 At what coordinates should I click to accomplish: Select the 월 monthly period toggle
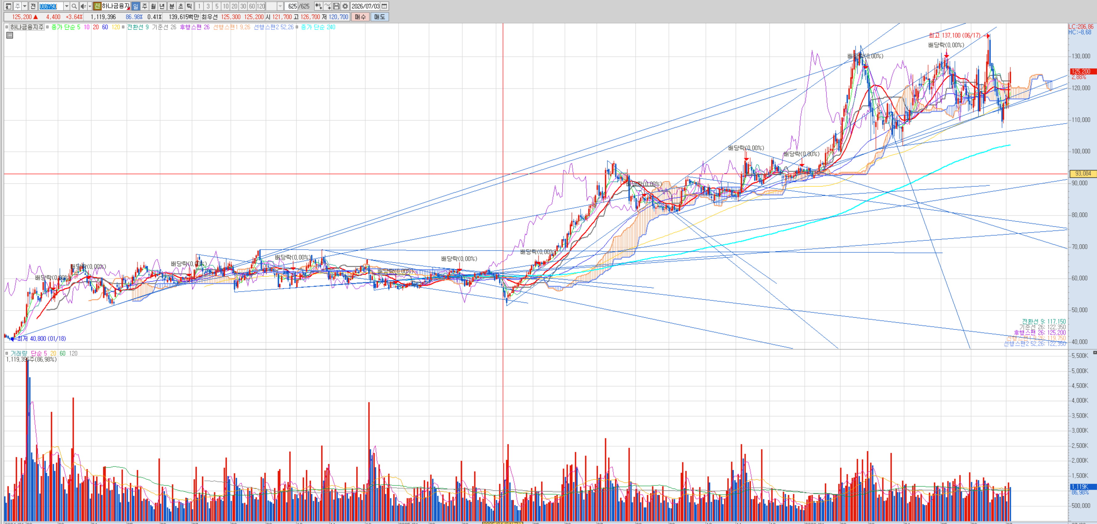153,6
